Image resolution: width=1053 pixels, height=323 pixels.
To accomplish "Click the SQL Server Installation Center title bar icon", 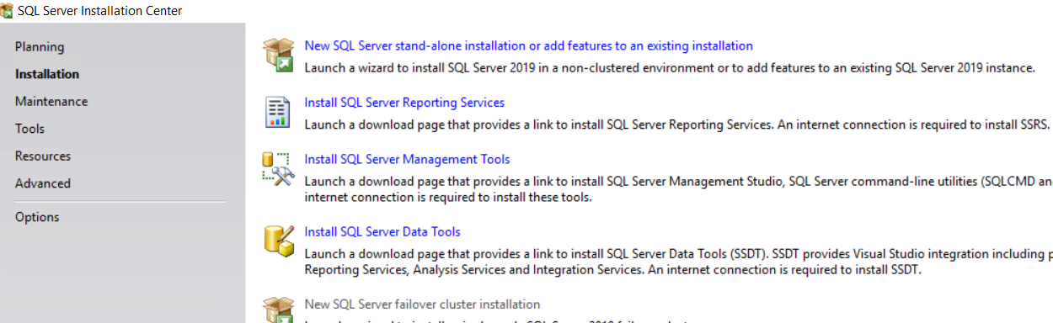I will [x=8, y=11].
